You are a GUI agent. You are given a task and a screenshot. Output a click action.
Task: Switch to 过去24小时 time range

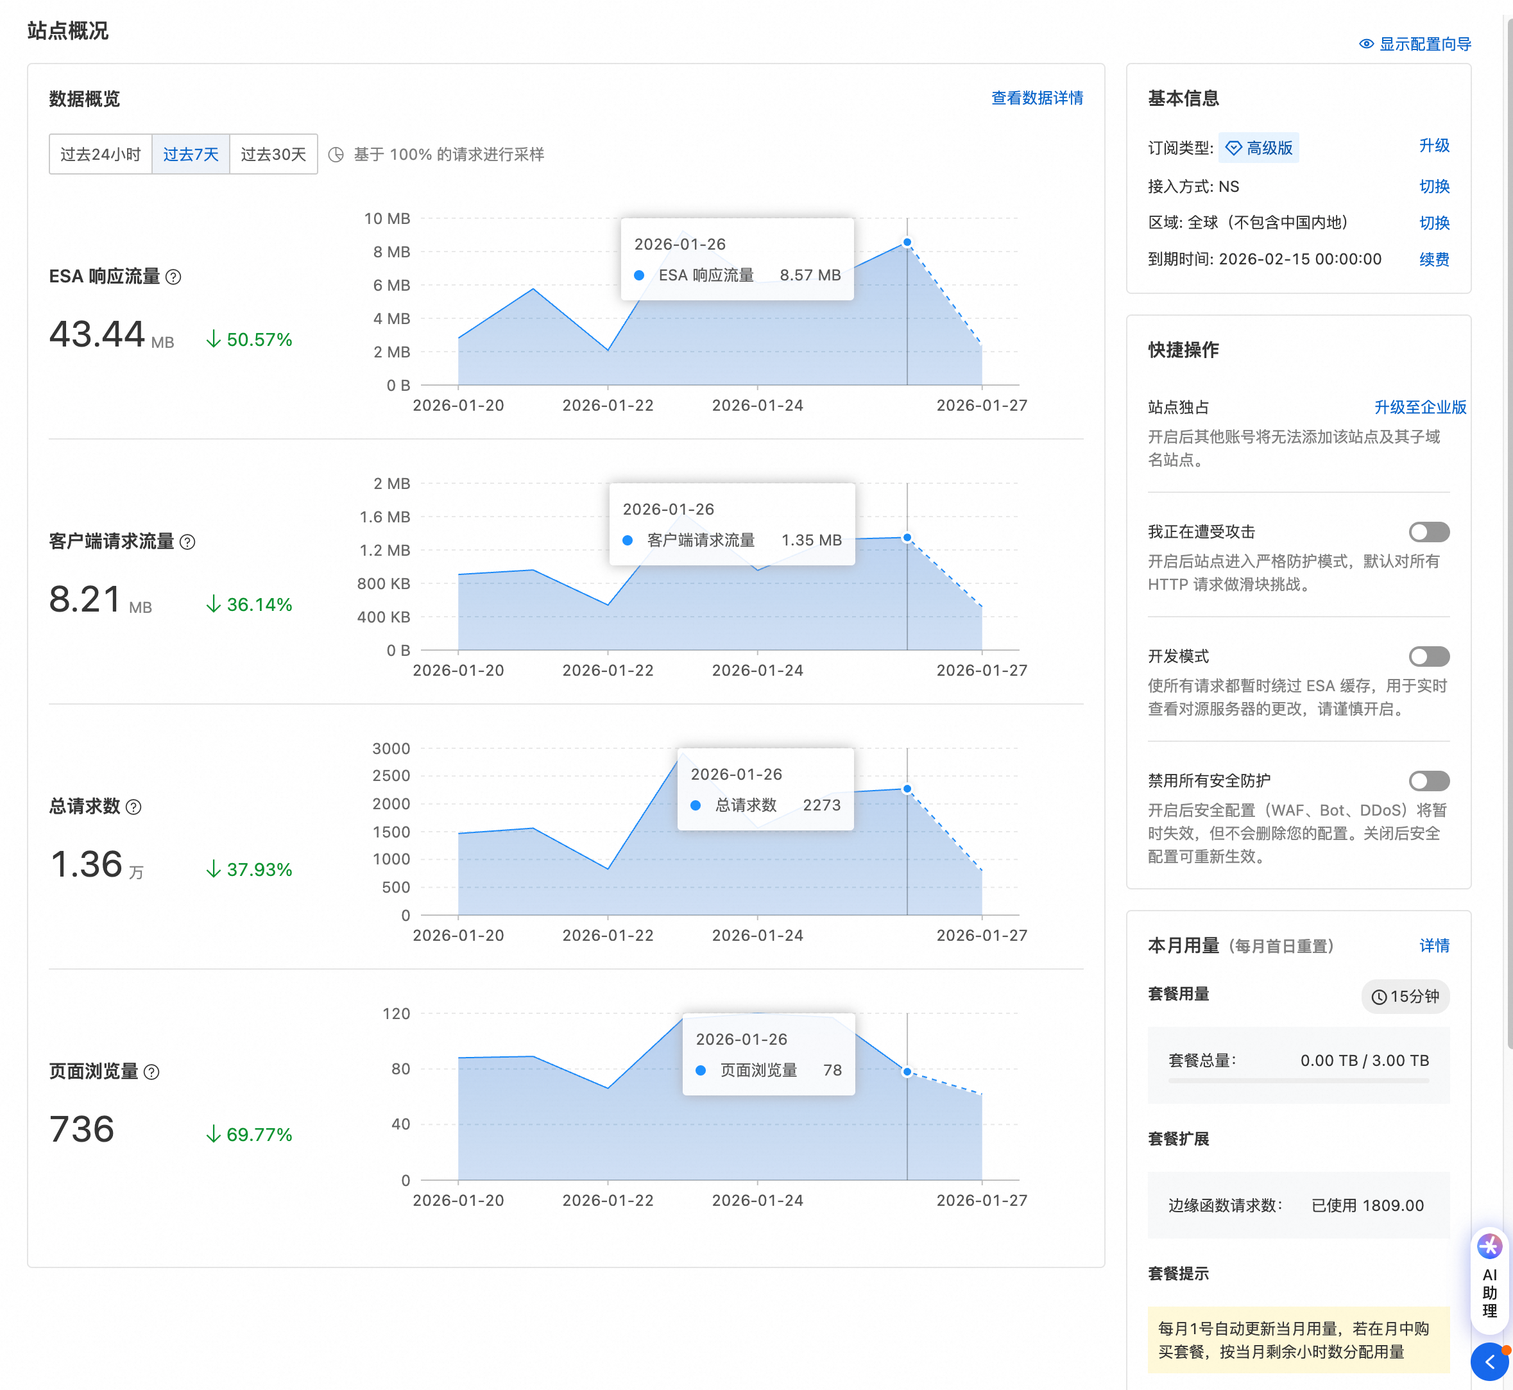point(101,155)
